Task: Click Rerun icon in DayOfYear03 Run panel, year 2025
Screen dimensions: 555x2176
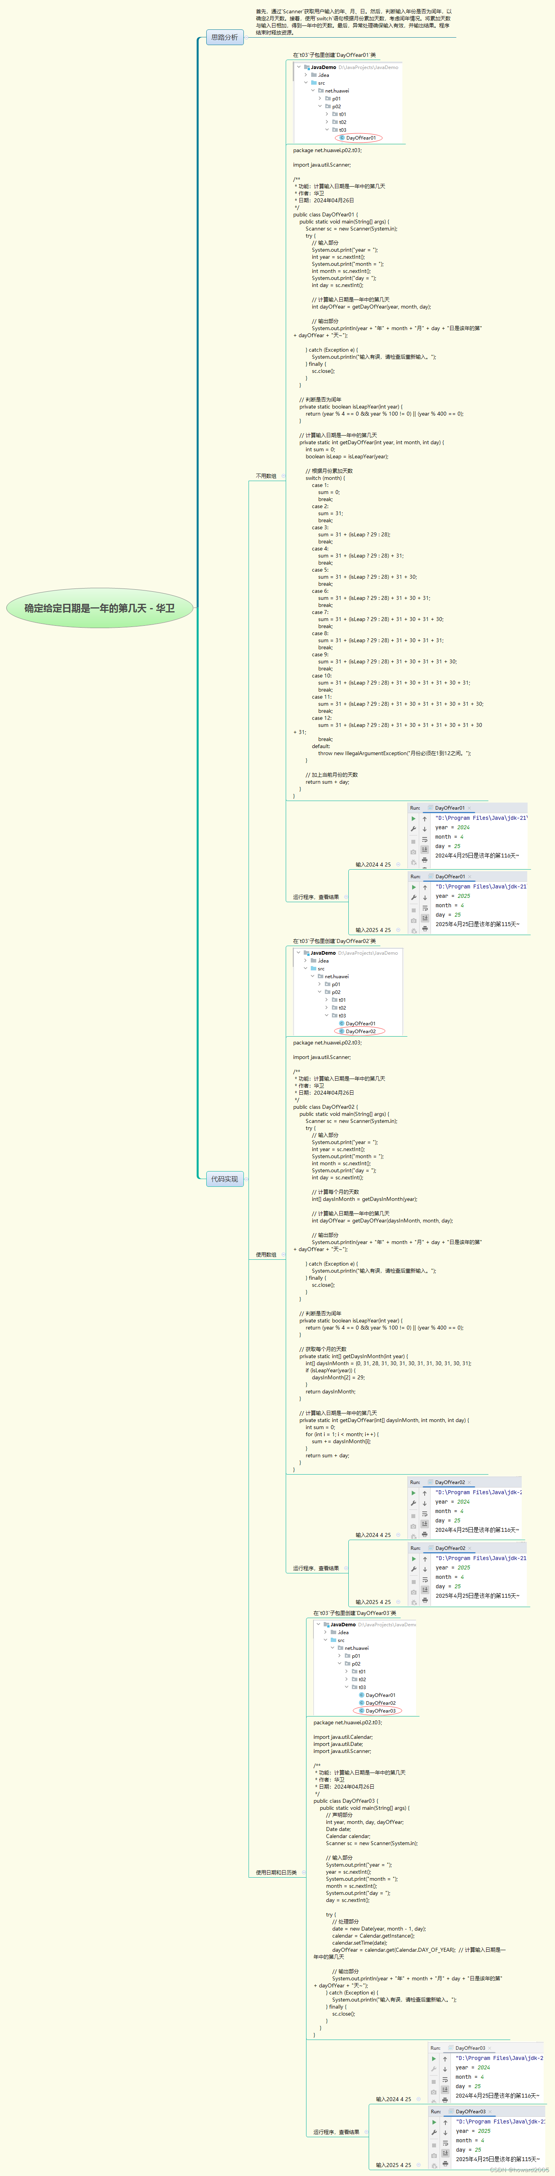Action: [434, 2122]
